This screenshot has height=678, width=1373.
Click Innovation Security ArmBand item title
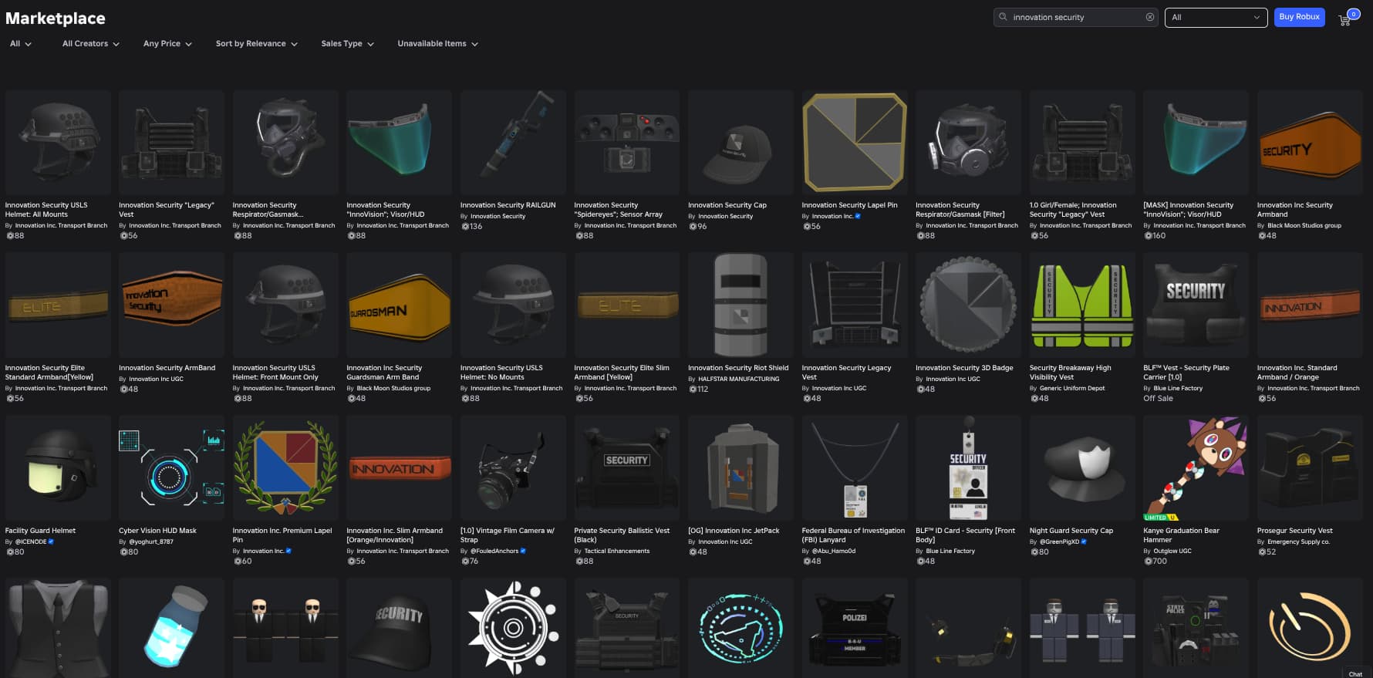click(167, 368)
